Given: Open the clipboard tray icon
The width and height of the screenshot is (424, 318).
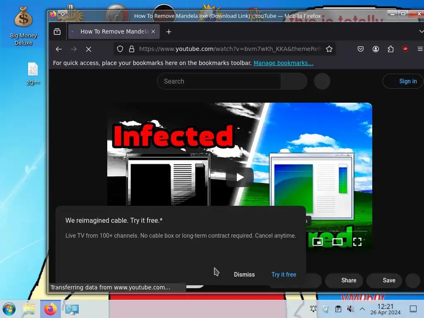Looking at the screenshot, I should [338, 309].
